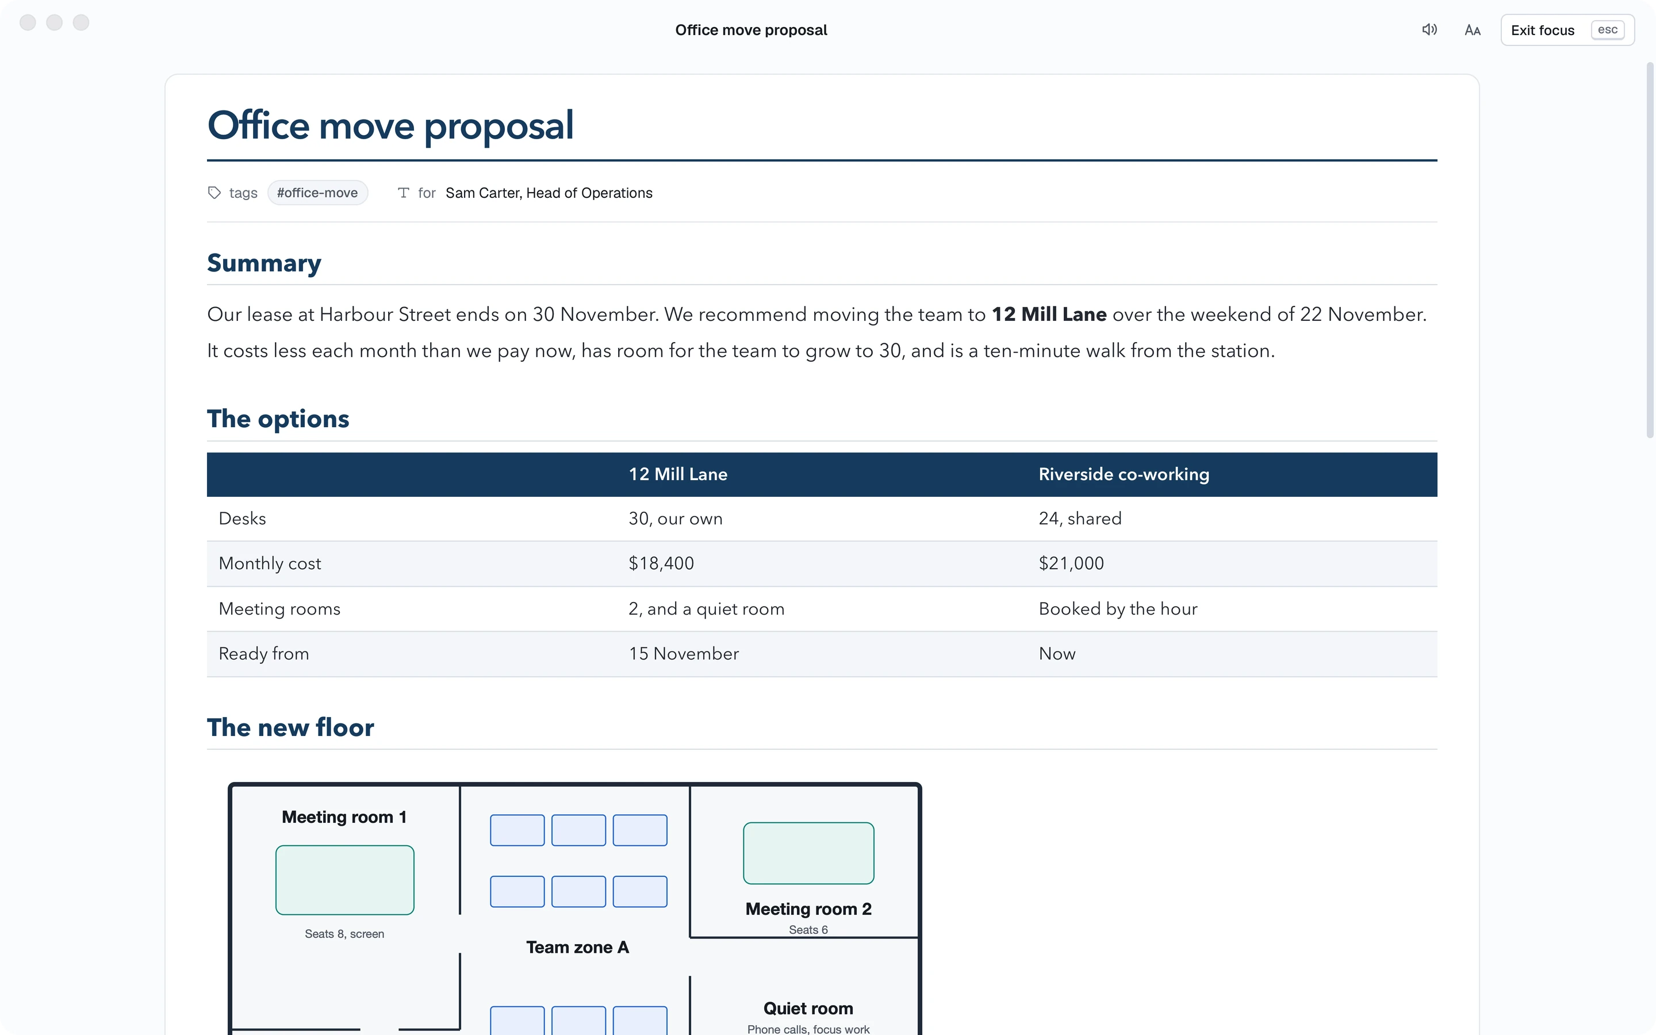Click the '24, shared' cell
The width and height of the screenshot is (1656, 1035).
click(x=1080, y=519)
